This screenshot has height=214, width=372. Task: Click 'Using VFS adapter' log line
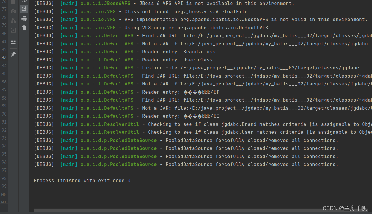tap(151, 28)
